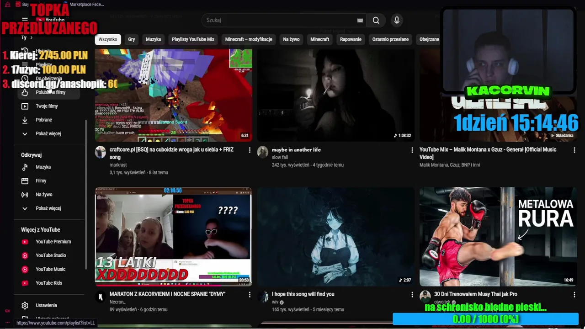Open I hope this song will find you title
The width and height of the screenshot is (585, 329).
pos(303,294)
